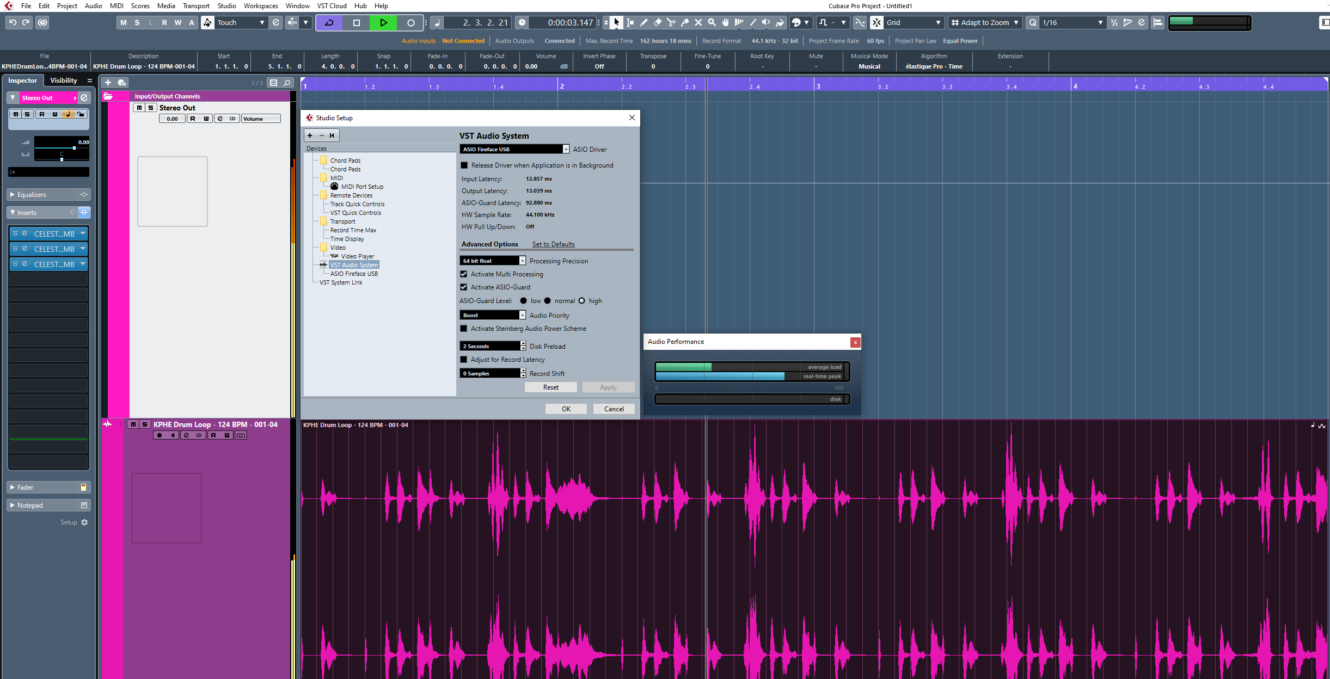The height and width of the screenshot is (679, 1330).
Task: Select MIDI Port Setup in Devices tree
Action: coord(362,187)
